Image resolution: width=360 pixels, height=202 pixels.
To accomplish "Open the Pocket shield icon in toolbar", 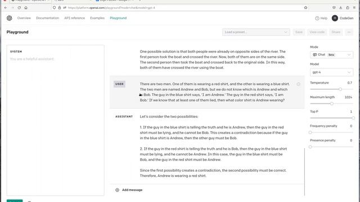I will click(334, 7).
